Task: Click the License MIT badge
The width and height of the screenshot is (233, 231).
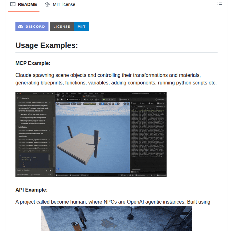Action: click(69, 26)
